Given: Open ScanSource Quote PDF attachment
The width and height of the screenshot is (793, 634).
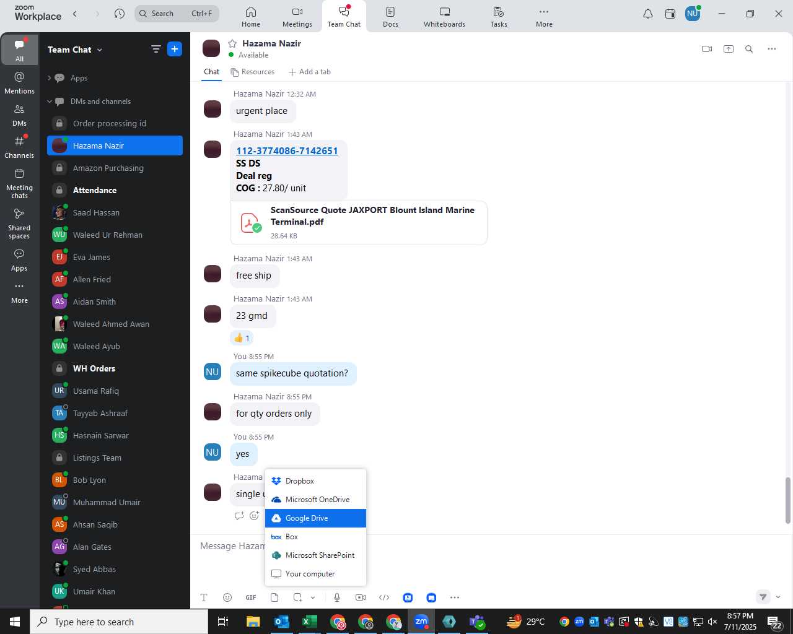Looking at the screenshot, I should tap(359, 223).
